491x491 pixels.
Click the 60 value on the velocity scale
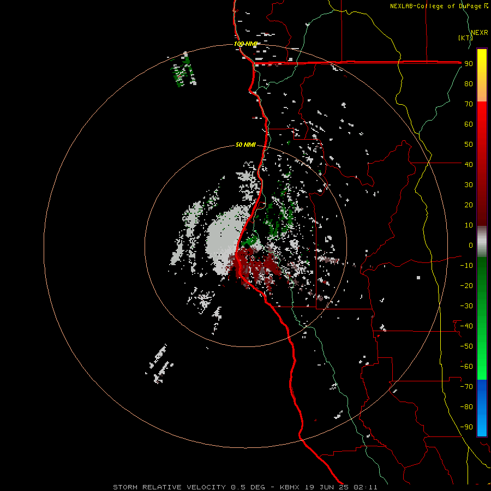469,124
